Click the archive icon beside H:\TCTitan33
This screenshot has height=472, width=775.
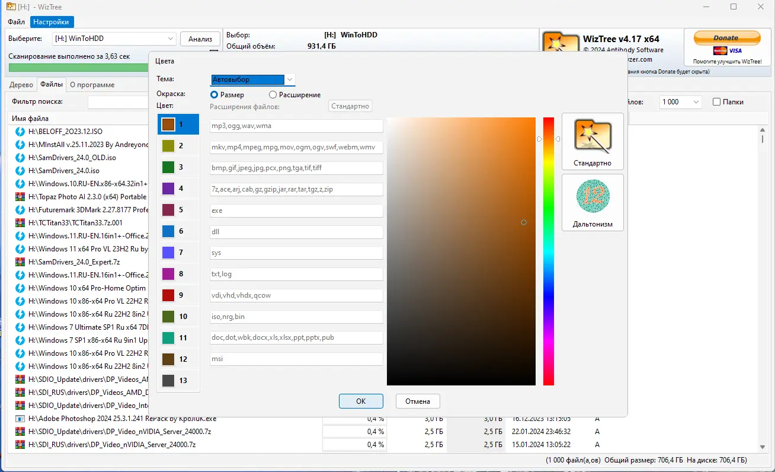(x=20, y=223)
